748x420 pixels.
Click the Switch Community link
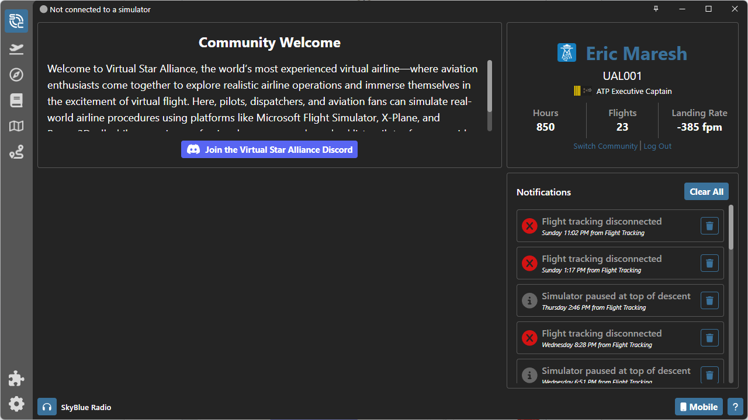[605, 146]
